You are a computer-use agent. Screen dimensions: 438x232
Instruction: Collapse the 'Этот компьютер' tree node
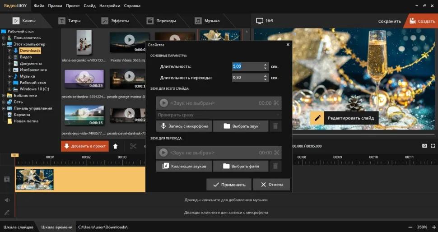pos(4,44)
